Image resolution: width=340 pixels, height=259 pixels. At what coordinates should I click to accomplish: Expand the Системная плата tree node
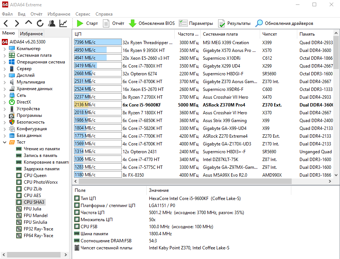click(x=4, y=55)
